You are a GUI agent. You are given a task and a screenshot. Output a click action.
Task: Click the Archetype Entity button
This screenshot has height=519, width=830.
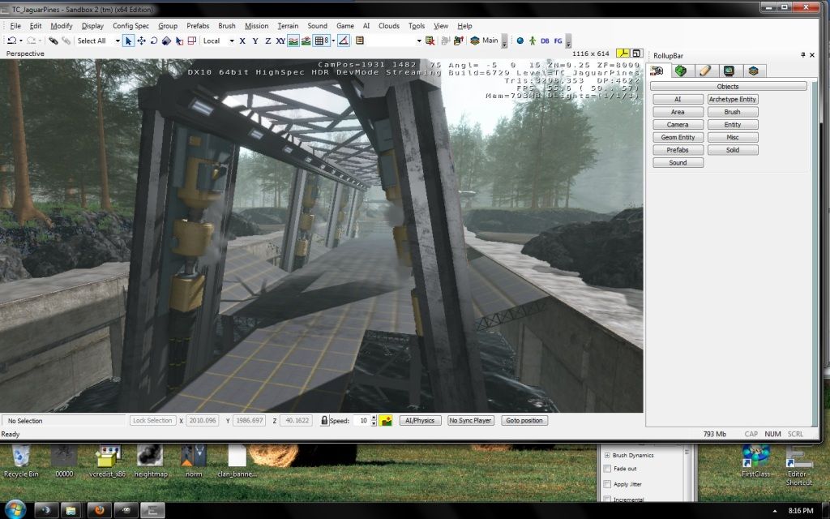(x=733, y=99)
